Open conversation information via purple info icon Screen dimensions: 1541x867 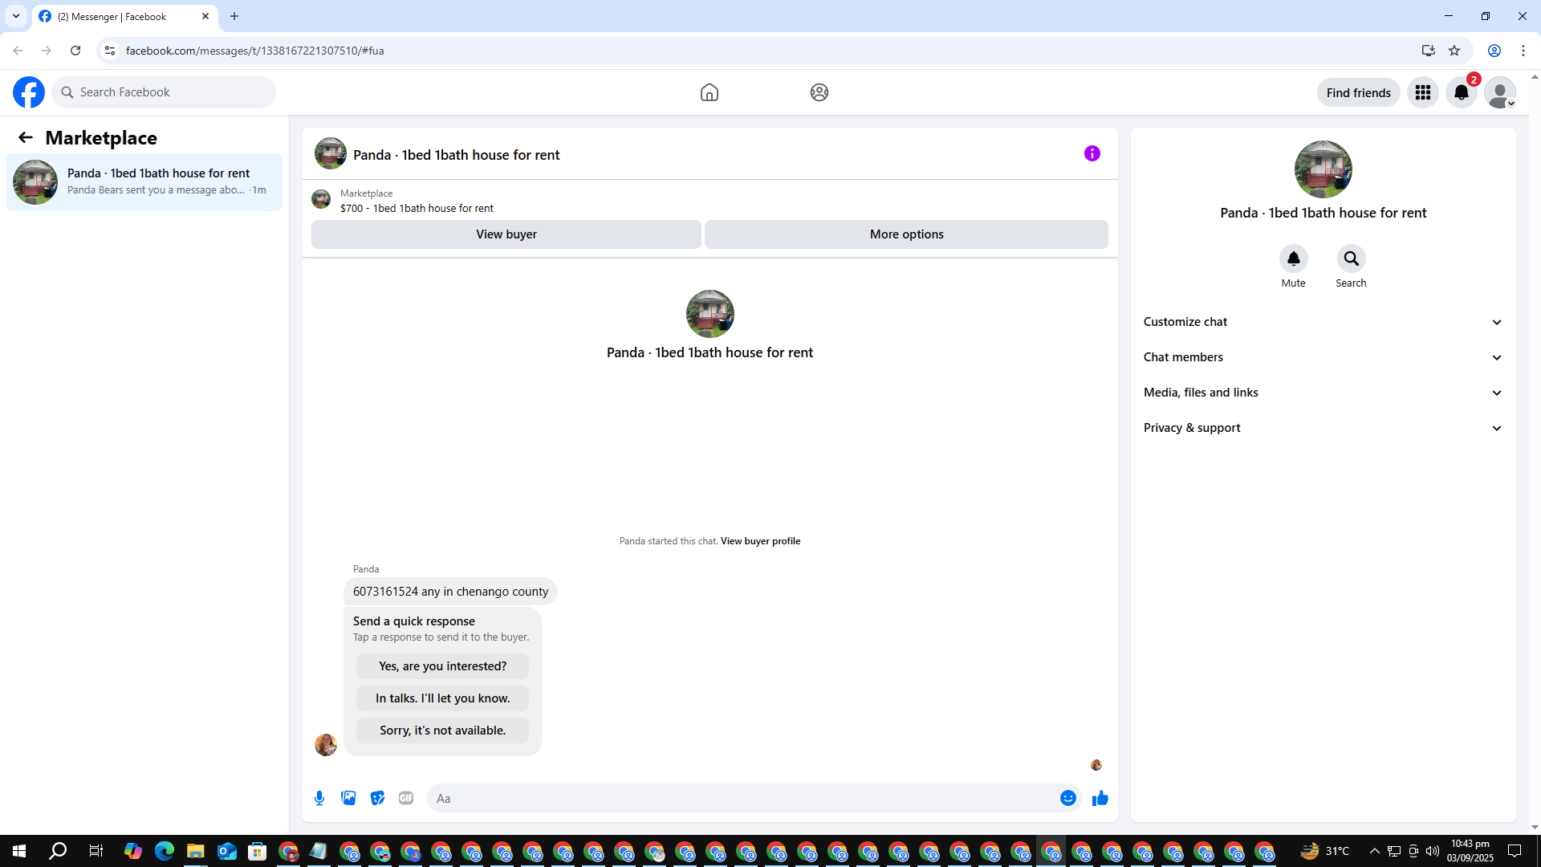tap(1092, 153)
